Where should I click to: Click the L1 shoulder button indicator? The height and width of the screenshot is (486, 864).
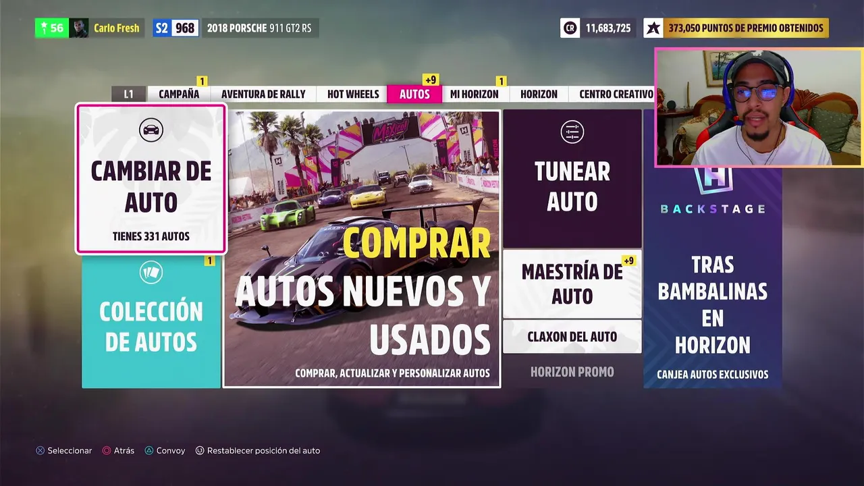[x=128, y=94]
